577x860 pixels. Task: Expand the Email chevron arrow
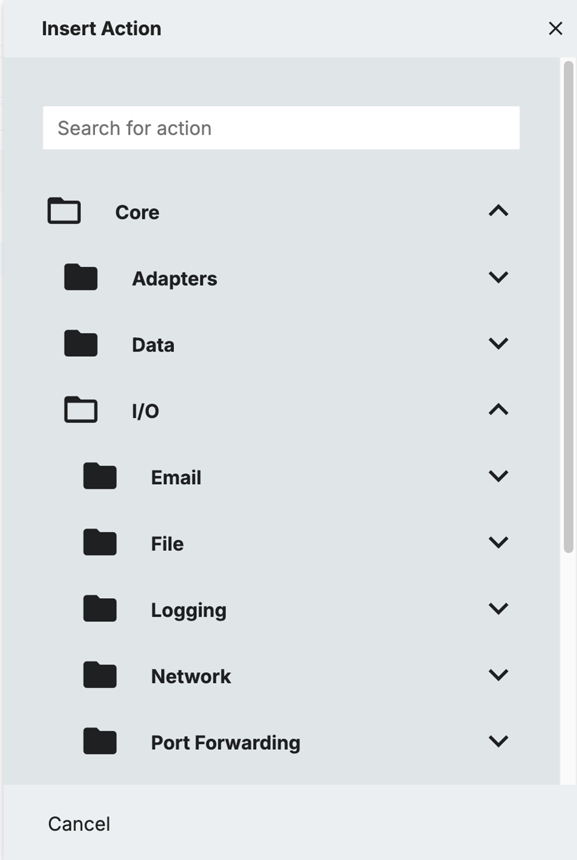coord(498,476)
